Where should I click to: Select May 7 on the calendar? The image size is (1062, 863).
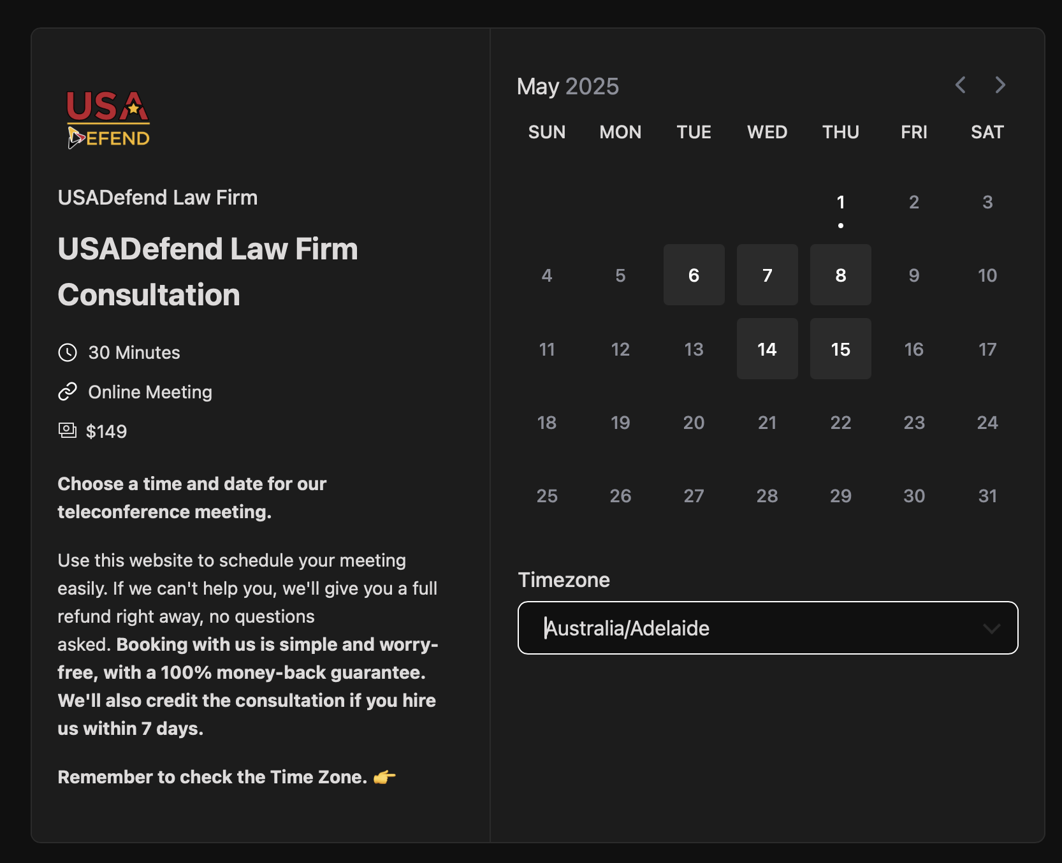pyautogui.click(x=767, y=275)
